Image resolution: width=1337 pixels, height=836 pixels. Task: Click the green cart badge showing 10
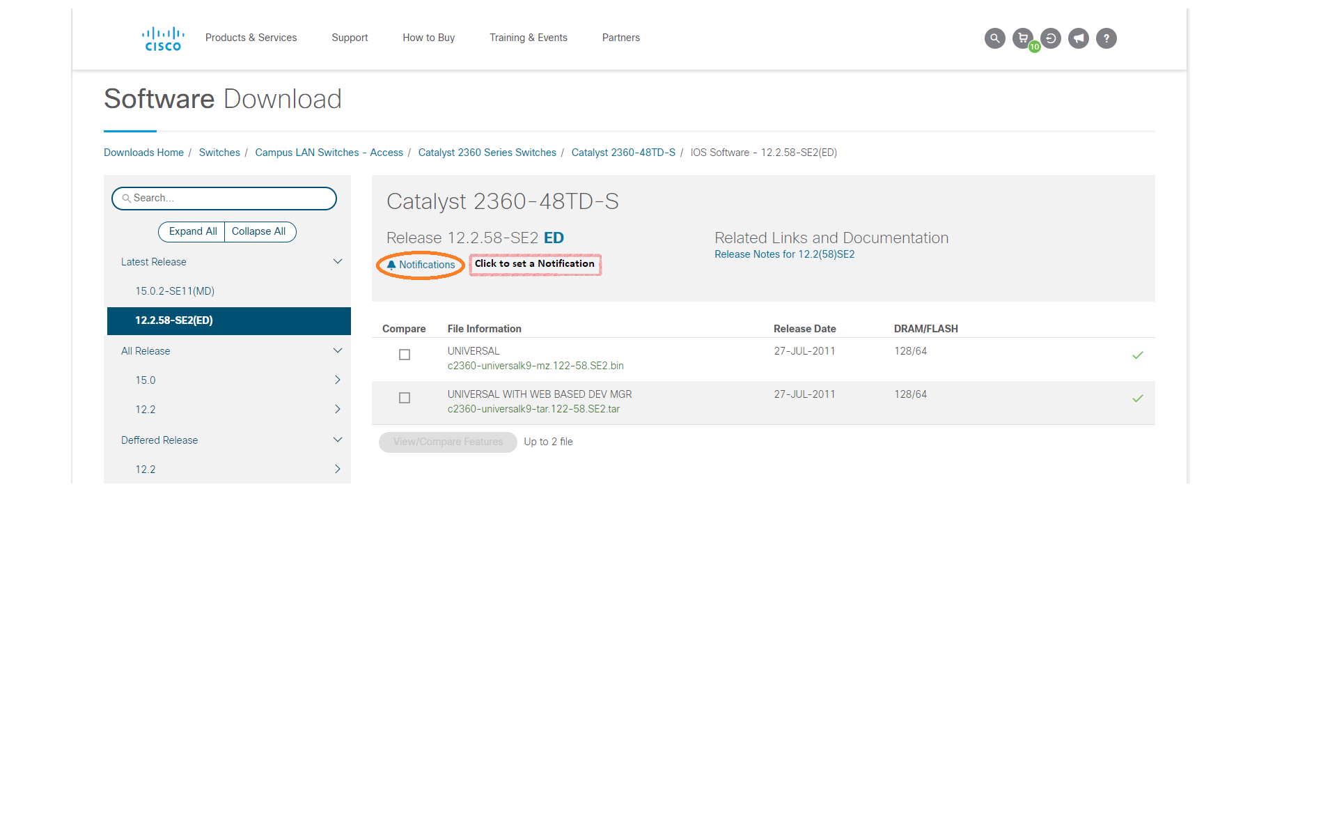1035,47
